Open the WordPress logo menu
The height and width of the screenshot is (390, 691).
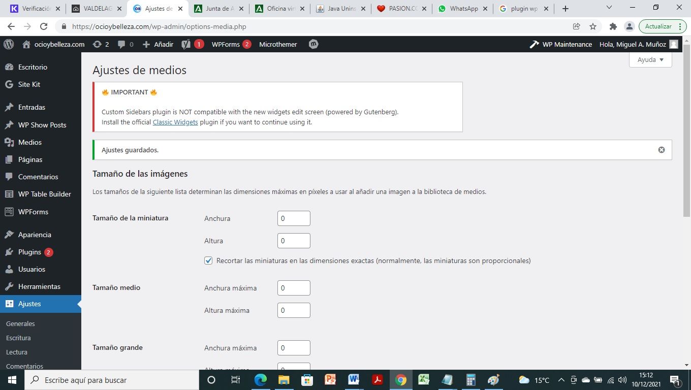pos(9,44)
